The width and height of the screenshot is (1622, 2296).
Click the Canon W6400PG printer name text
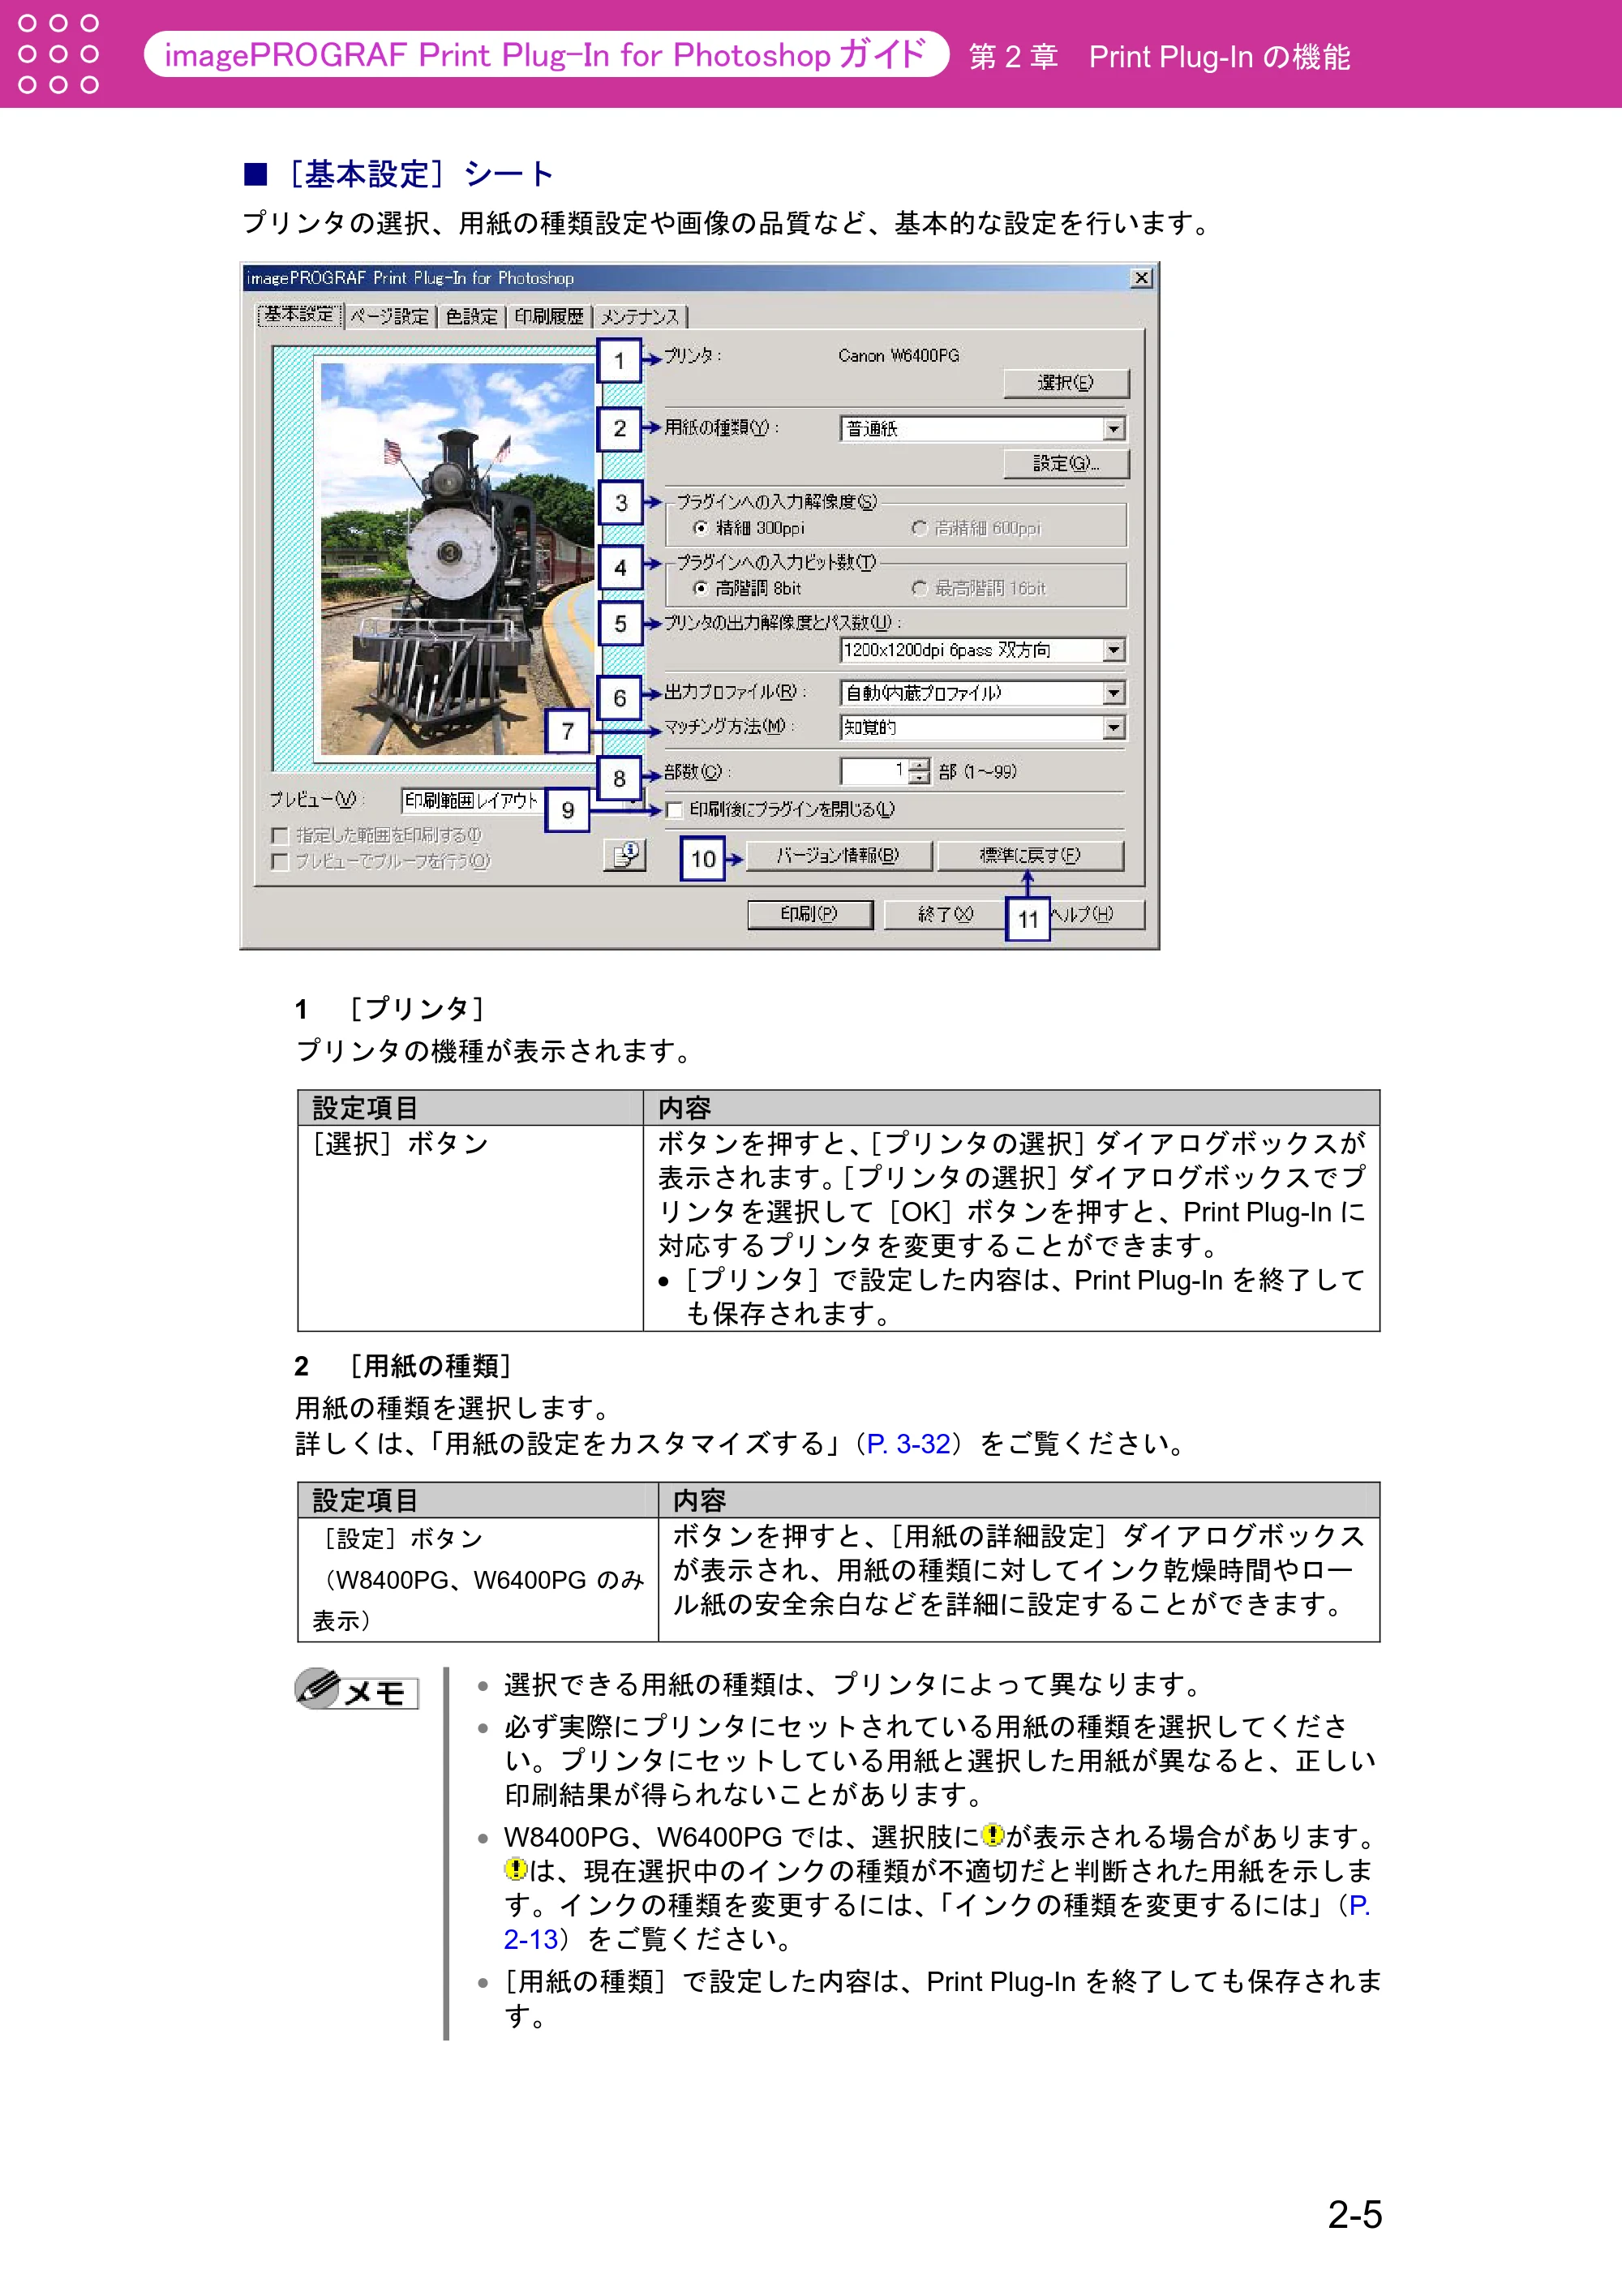tap(898, 356)
